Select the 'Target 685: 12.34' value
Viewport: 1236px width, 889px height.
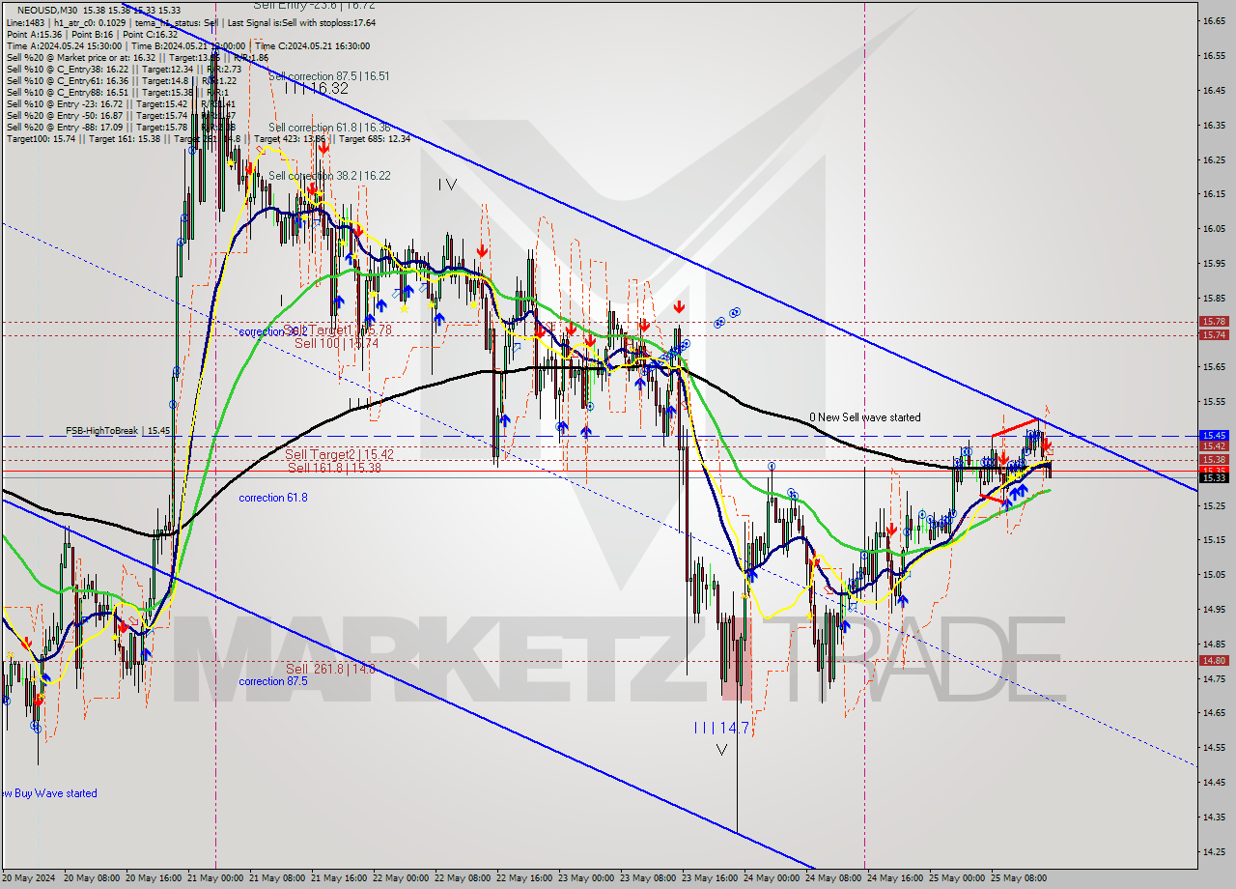[375, 138]
